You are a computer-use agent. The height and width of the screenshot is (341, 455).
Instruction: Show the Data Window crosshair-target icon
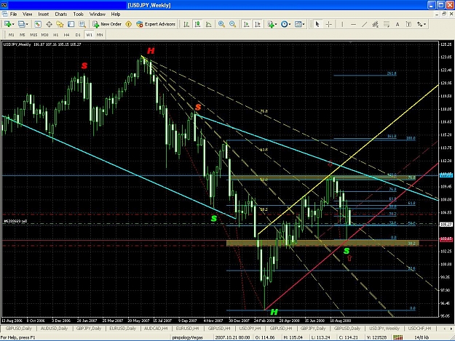(x=49, y=24)
